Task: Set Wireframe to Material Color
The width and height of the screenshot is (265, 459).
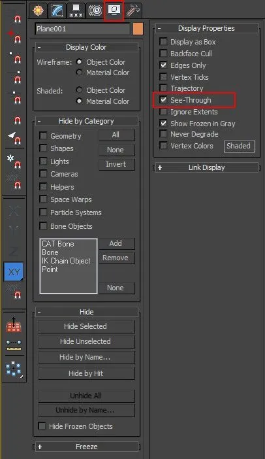Action: tap(79, 73)
